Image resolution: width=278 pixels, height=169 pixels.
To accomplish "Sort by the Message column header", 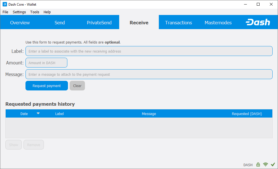I will (x=149, y=114).
